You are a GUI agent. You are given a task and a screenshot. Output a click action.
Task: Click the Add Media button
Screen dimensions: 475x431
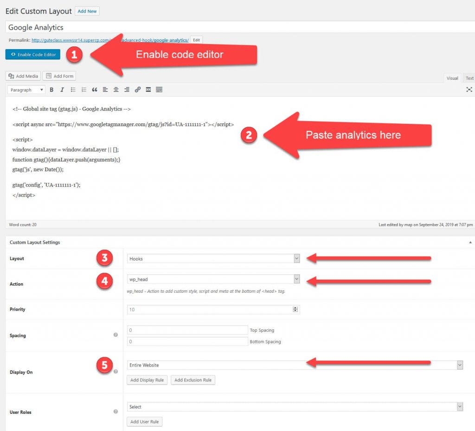coord(23,76)
